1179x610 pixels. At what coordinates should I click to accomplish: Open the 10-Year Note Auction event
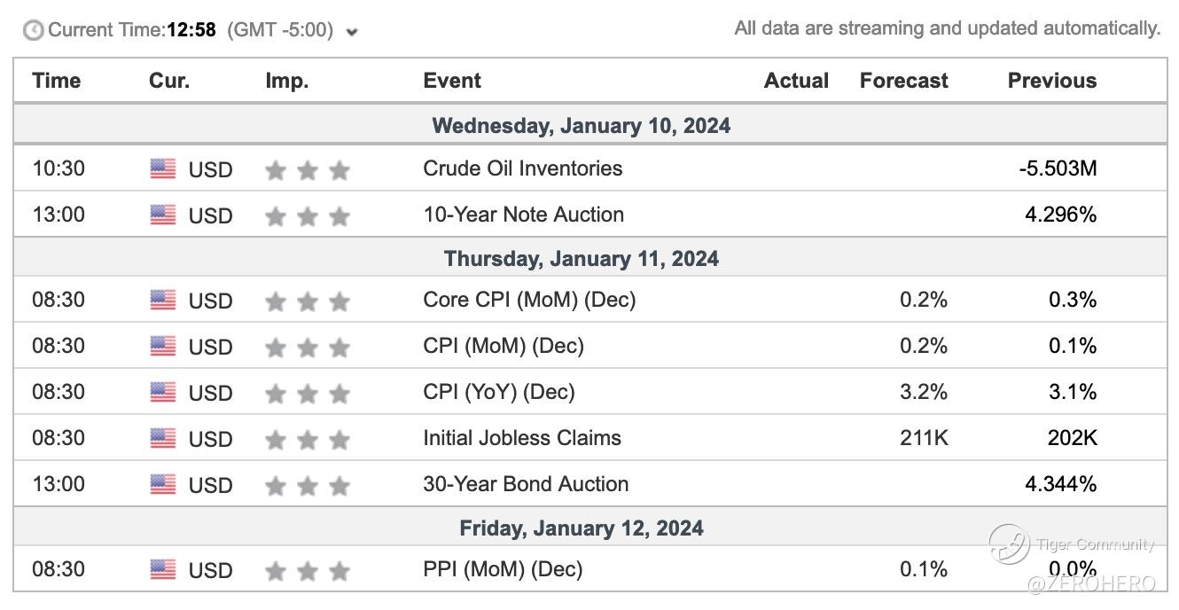tap(523, 215)
